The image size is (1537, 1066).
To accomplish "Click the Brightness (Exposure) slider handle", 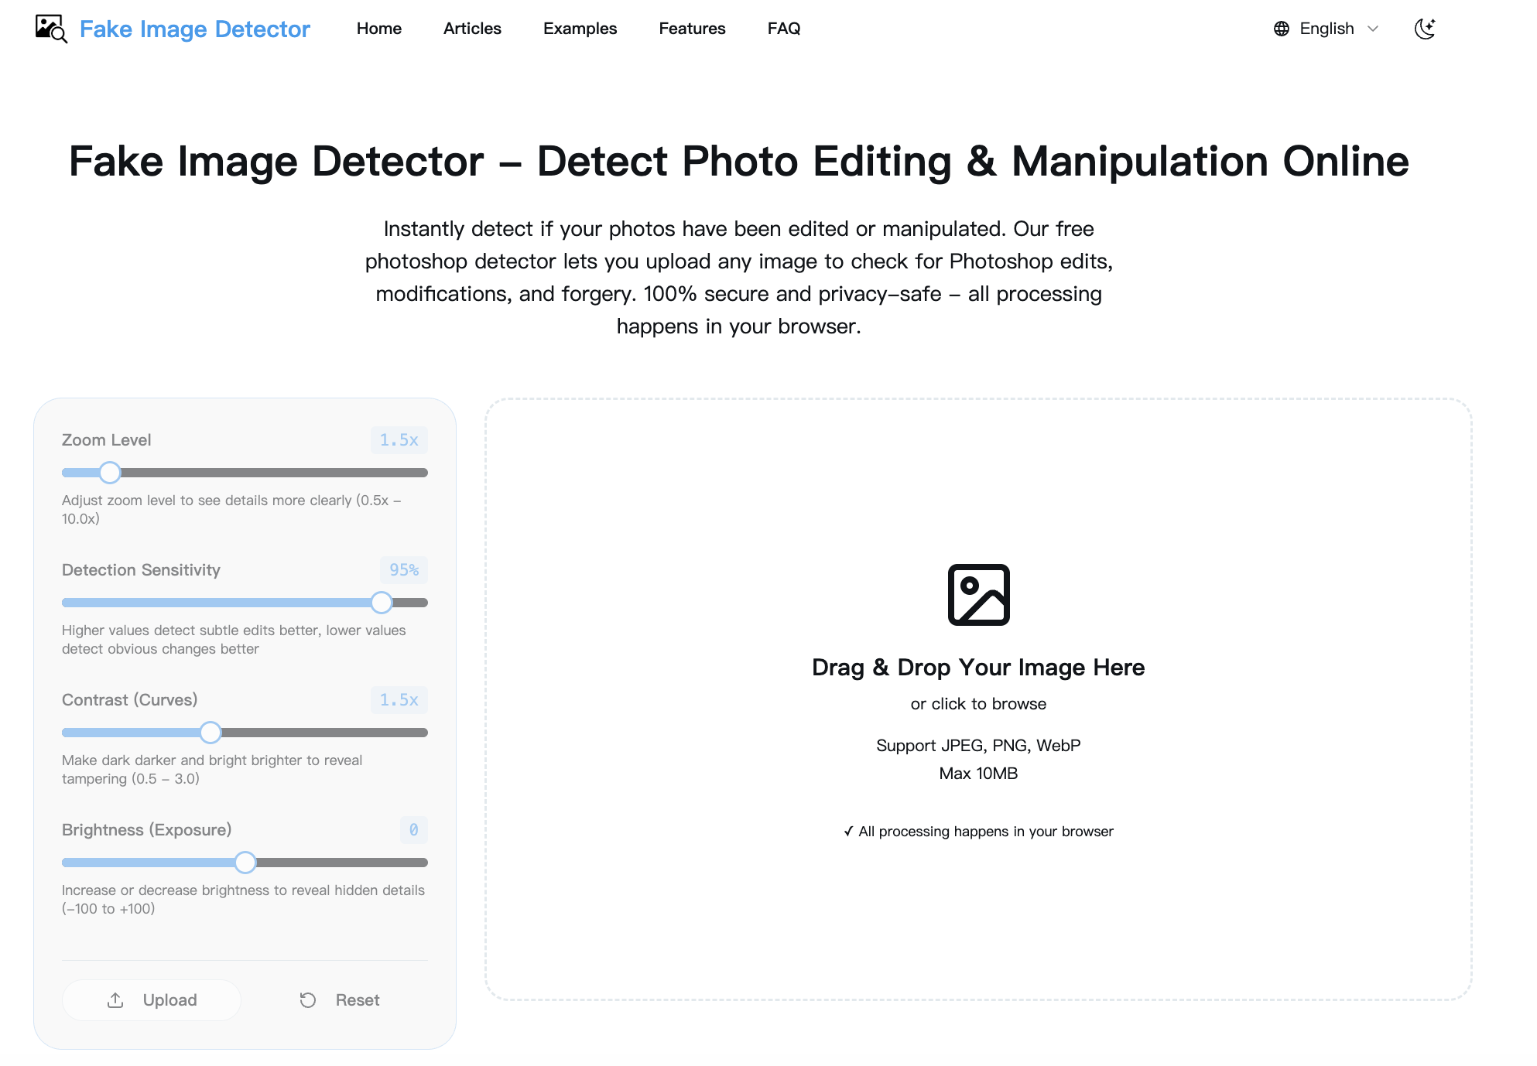I will tap(245, 862).
